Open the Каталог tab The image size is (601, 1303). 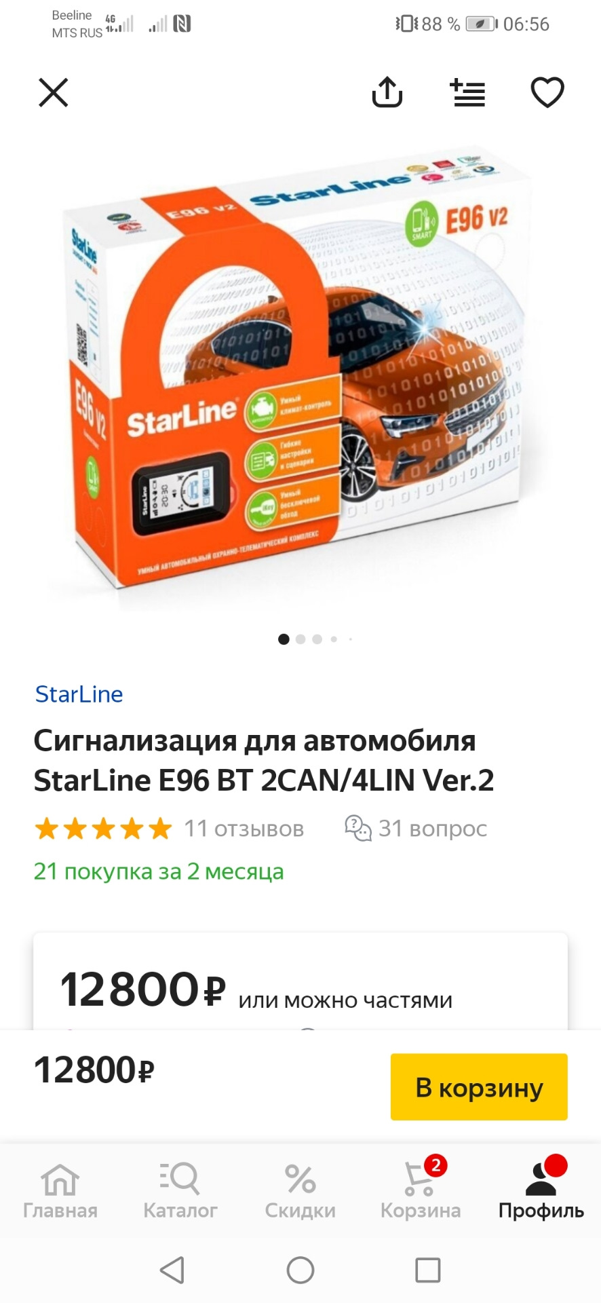pyautogui.click(x=180, y=1192)
